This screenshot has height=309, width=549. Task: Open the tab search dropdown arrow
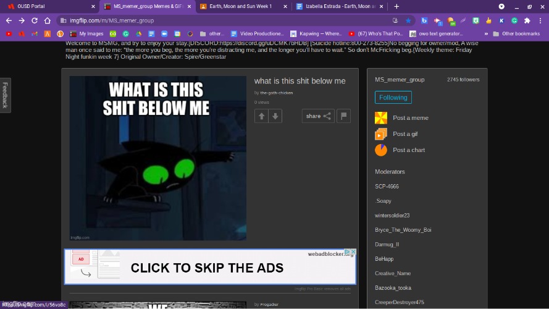tap(501, 6)
